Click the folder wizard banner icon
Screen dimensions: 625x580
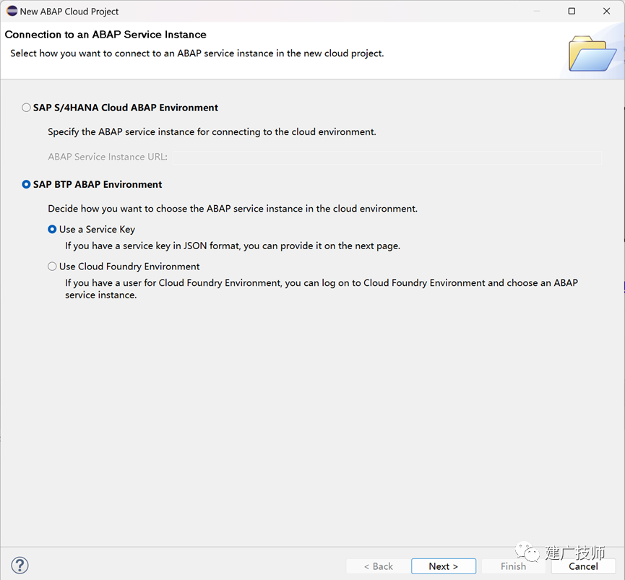(x=592, y=53)
